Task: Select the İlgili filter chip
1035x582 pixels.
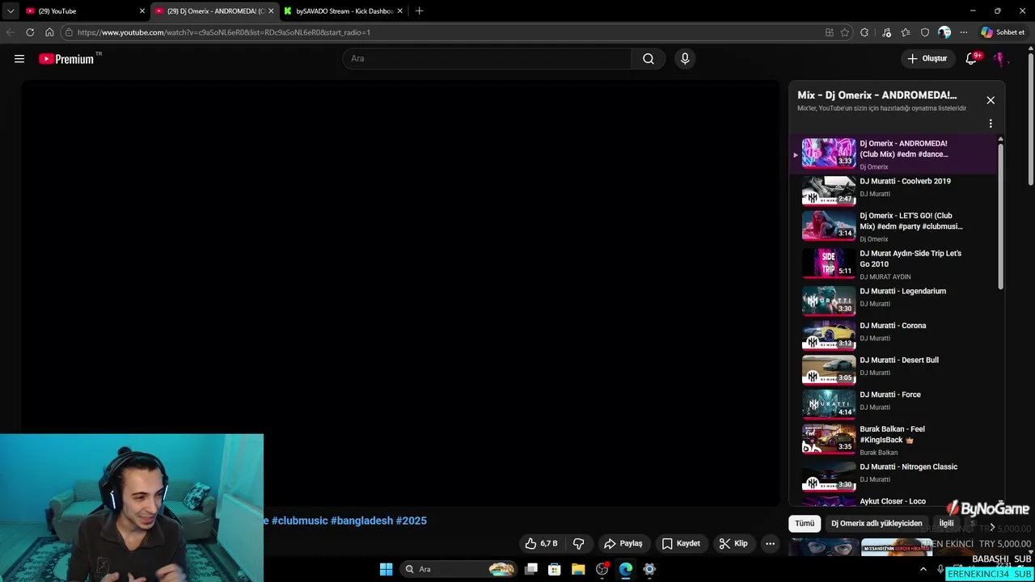Action: tap(946, 523)
